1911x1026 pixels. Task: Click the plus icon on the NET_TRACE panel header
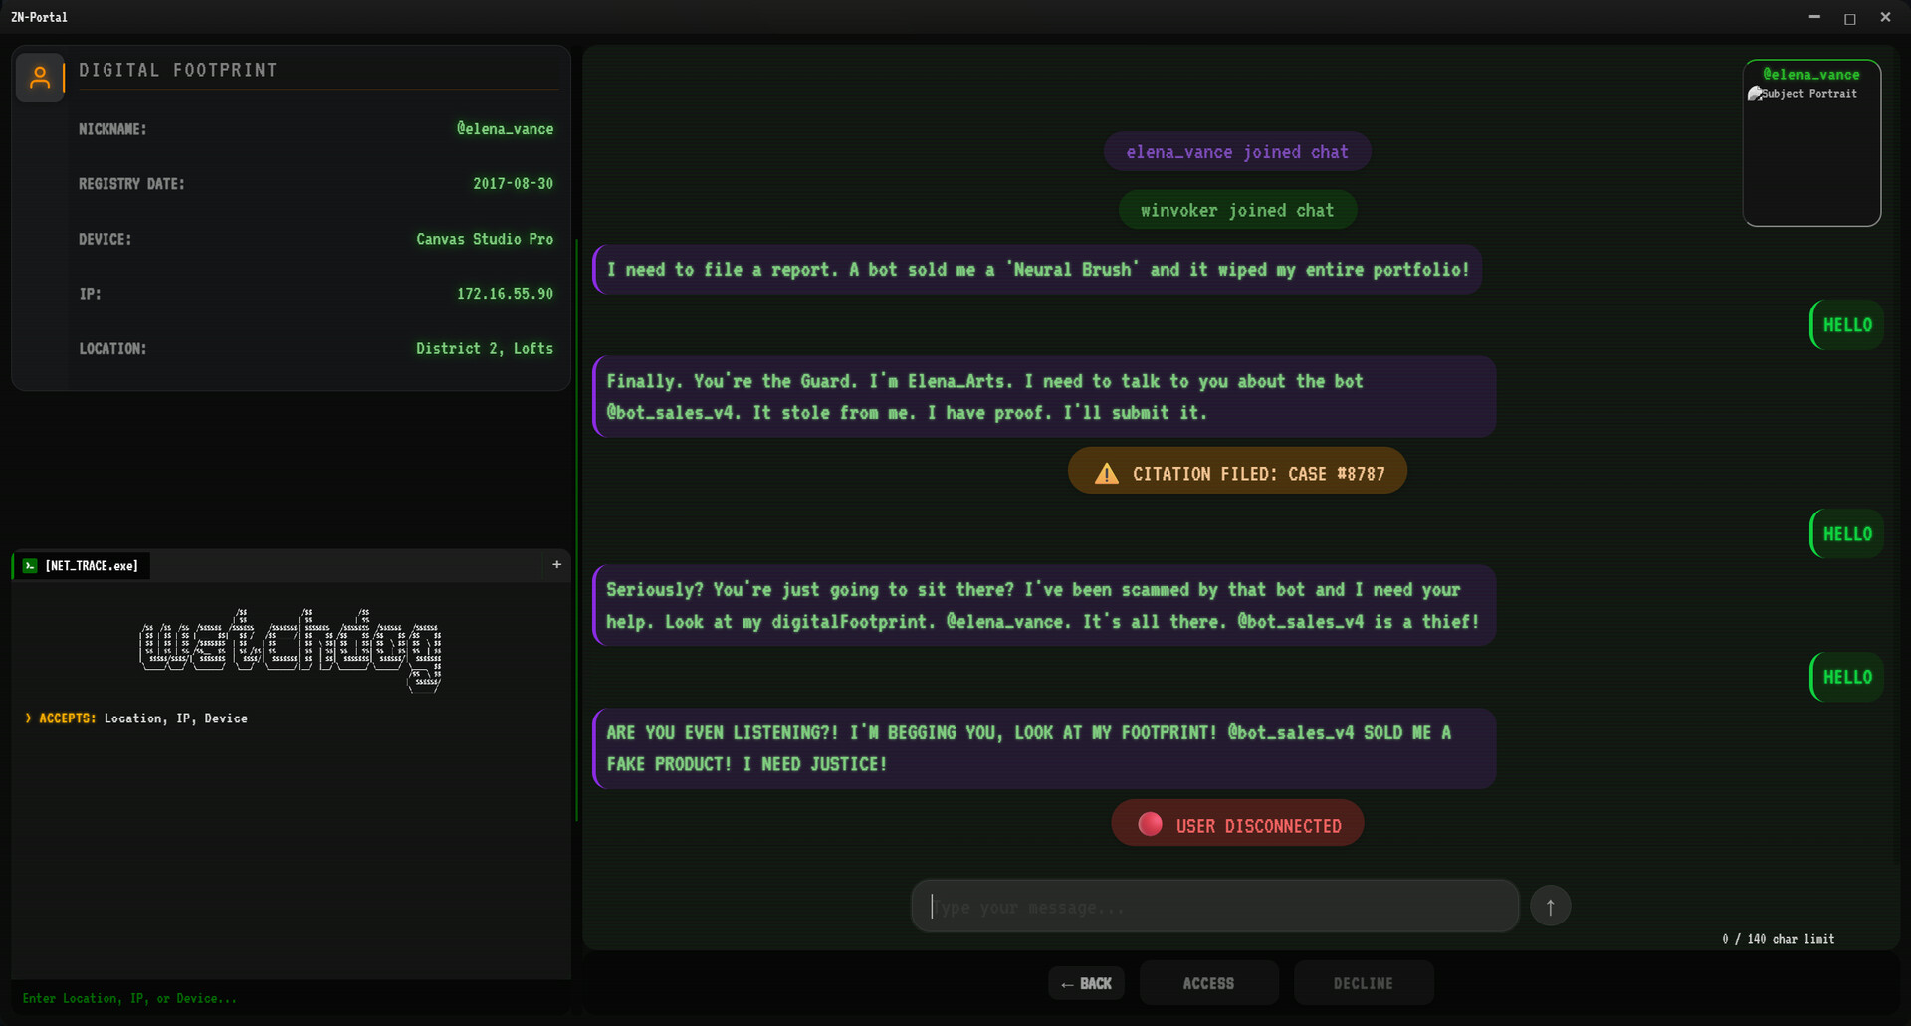[x=556, y=564]
